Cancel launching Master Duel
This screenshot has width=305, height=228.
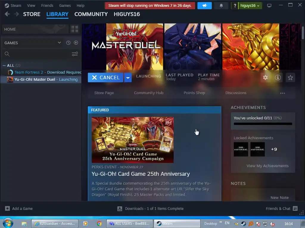[105, 77]
